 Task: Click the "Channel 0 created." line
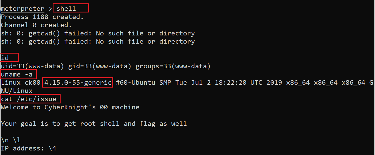36,25
